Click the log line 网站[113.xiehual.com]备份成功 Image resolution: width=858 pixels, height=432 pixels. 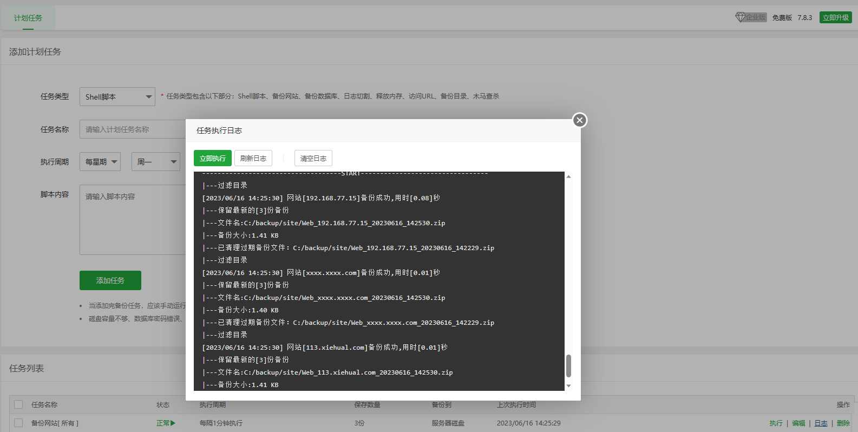(x=325, y=348)
